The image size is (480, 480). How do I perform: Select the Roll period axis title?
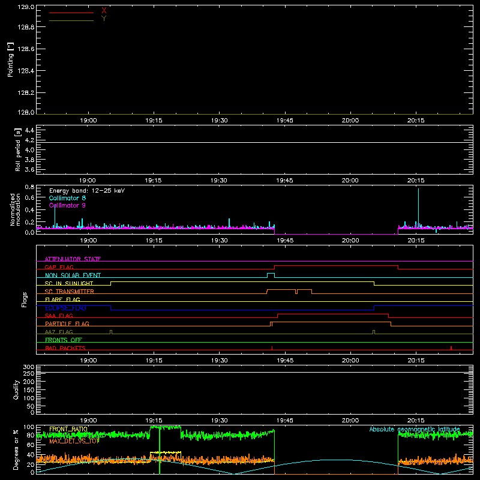pyautogui.click(x=18, y=149)
